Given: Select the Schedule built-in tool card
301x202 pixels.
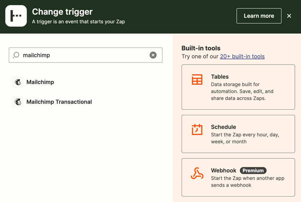Looking at the screenshot, I should tap(238, 134).
